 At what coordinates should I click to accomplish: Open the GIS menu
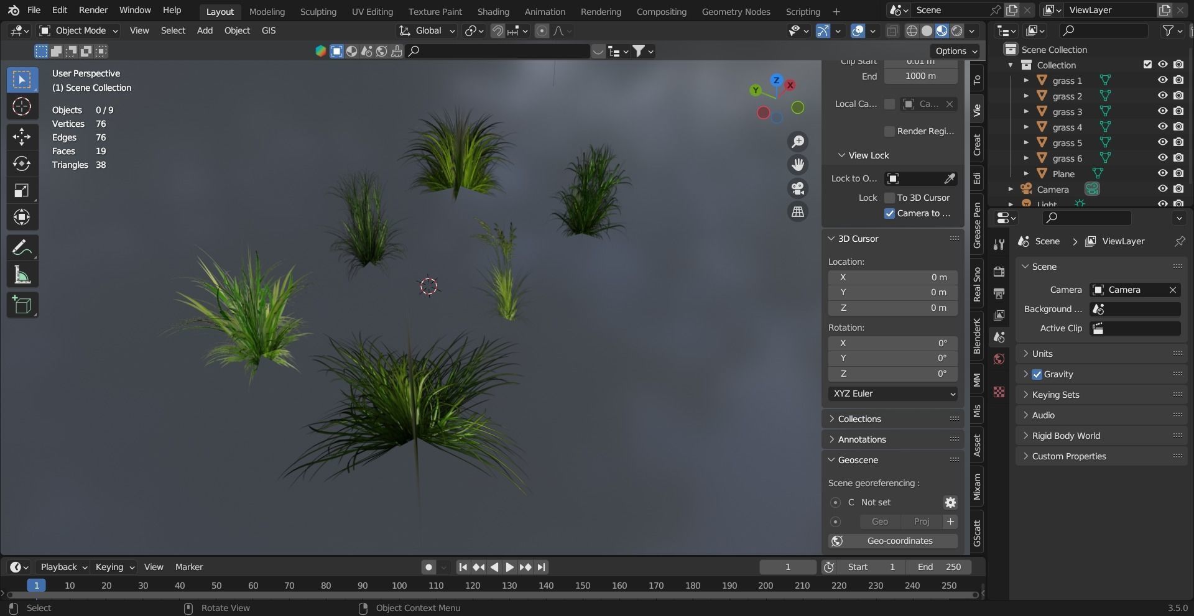point(269,30)
